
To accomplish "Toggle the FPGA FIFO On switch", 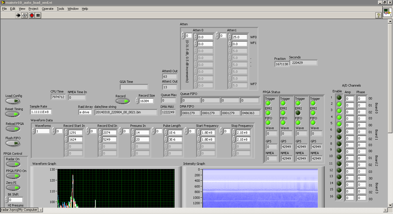I will [13, 176].
